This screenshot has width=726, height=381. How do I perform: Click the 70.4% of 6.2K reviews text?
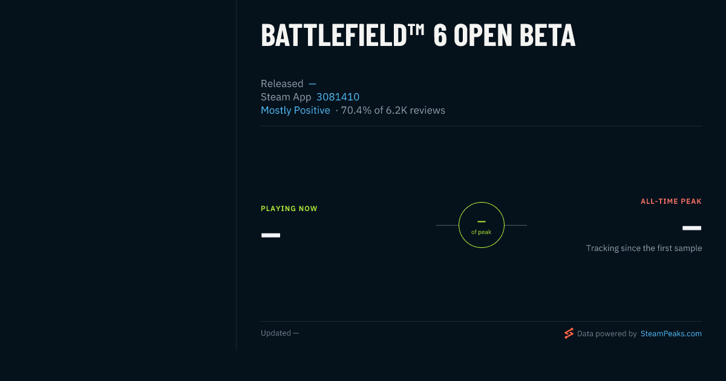(393, 110)
